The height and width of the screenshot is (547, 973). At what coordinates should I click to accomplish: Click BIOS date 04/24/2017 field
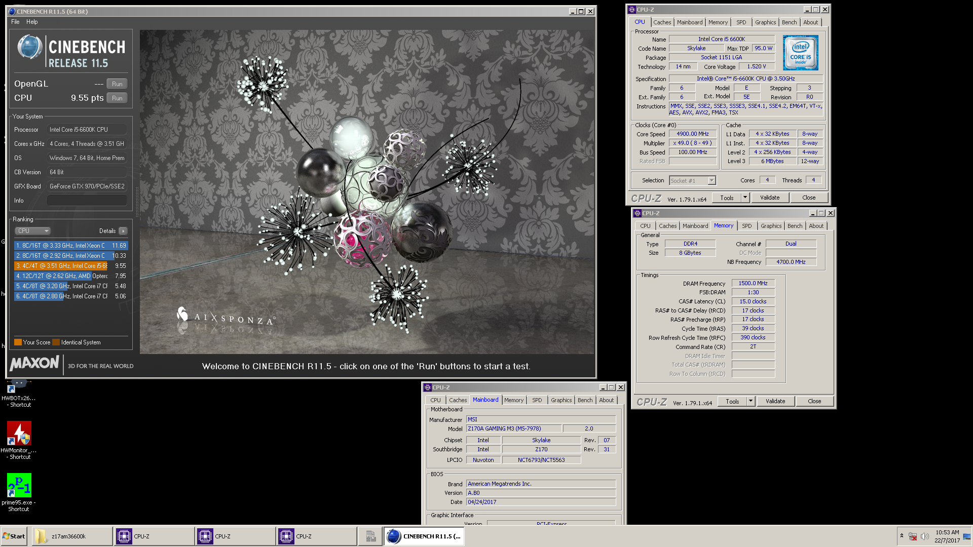point(541,502)
